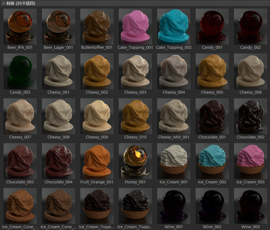
Task: Click the Fruit_Orange_001 name label
Action: tap(97, 182)
